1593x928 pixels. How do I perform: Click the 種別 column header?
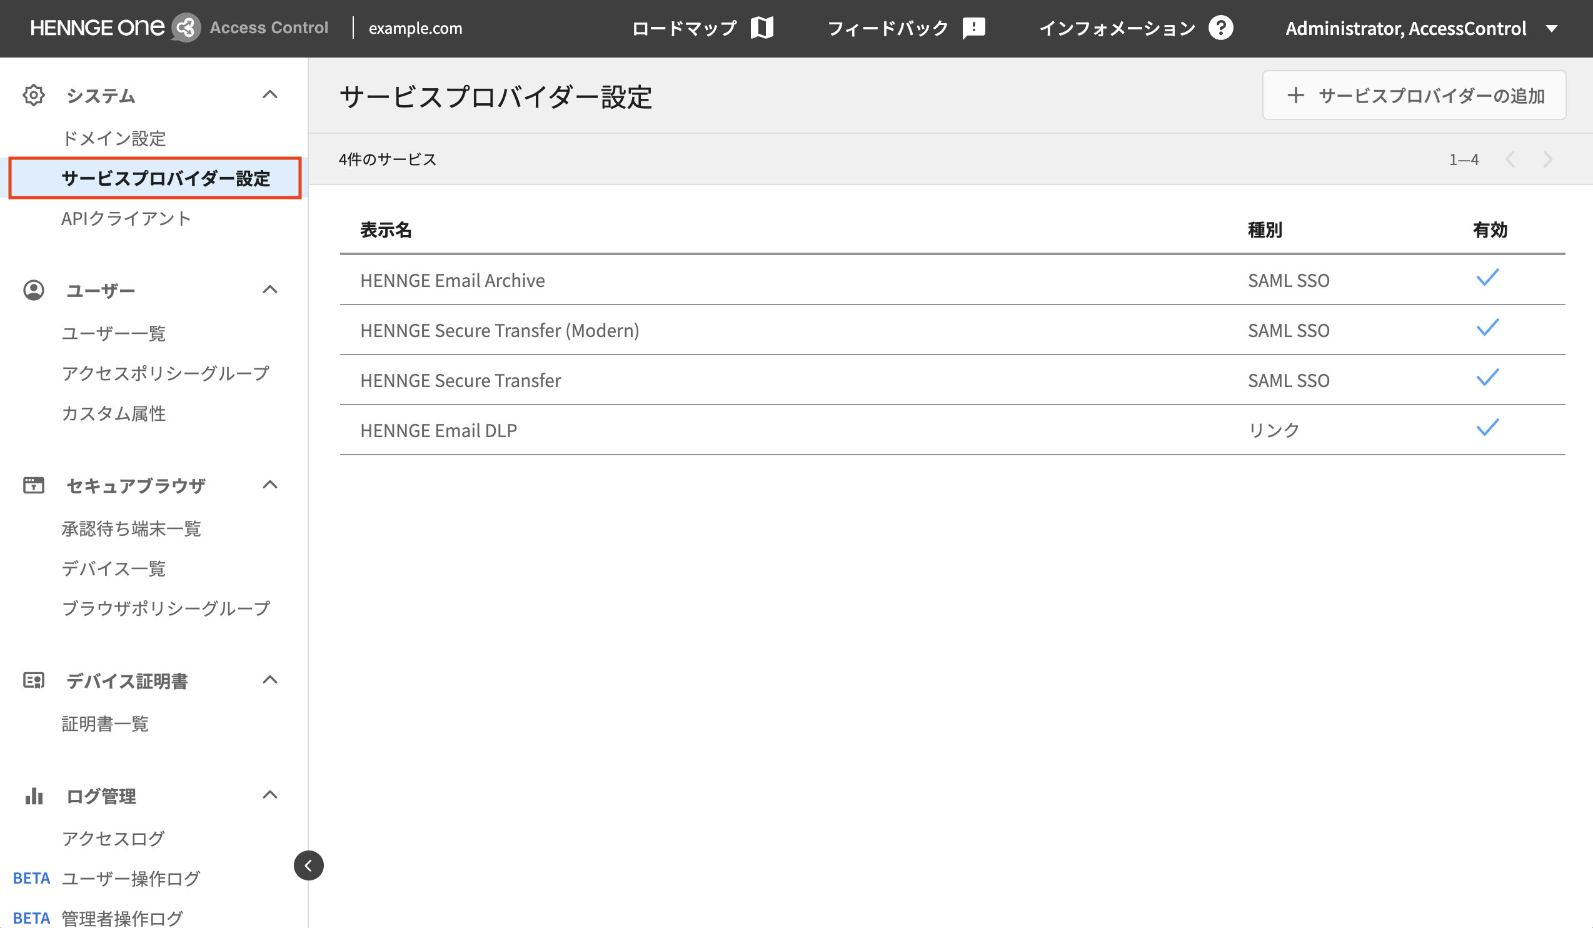pyautogui.click(x=1265, y=229)
